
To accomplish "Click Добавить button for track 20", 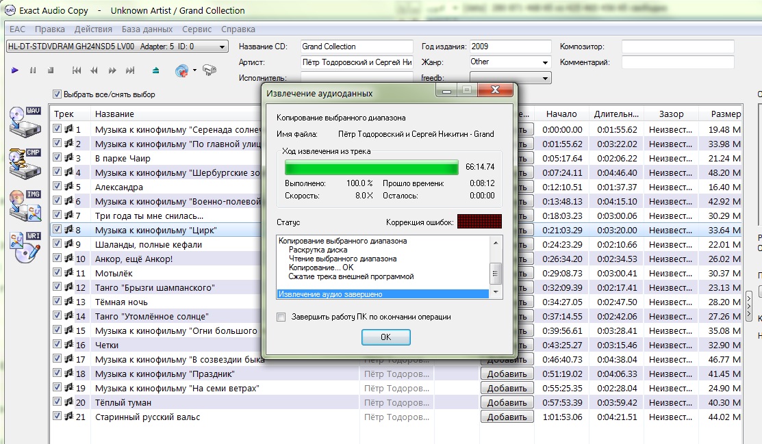I will point(507,403).
